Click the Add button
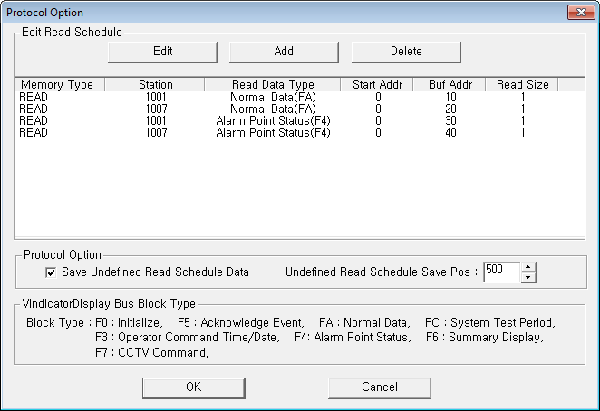This screenshot has width=600, height=411. tap(284, 52)
